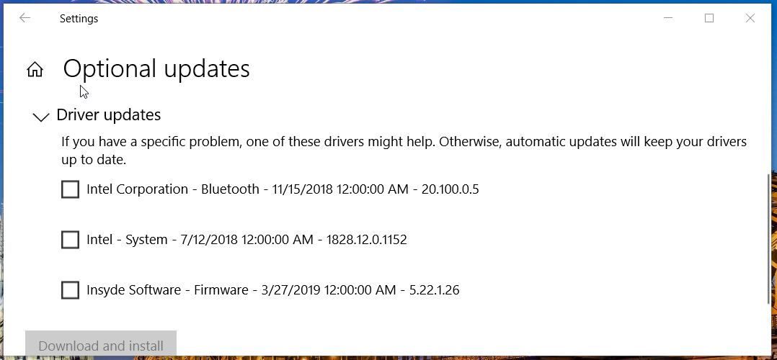Check the Insyde Software Firmware checkbox
Viewport: 777px width, 360px height.
pyautogui.click(x=70, y=290)
